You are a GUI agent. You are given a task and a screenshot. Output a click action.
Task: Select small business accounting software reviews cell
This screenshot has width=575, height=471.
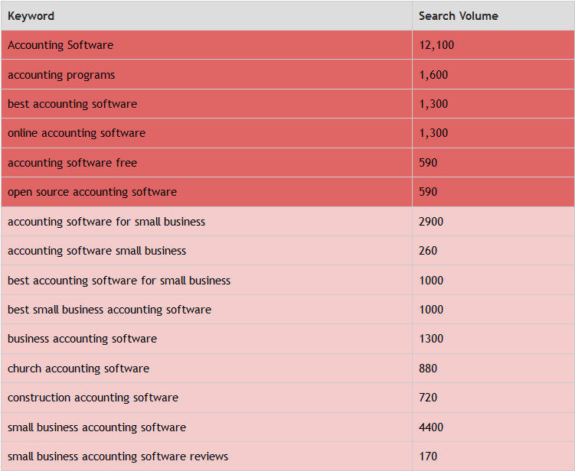(207, 456)
